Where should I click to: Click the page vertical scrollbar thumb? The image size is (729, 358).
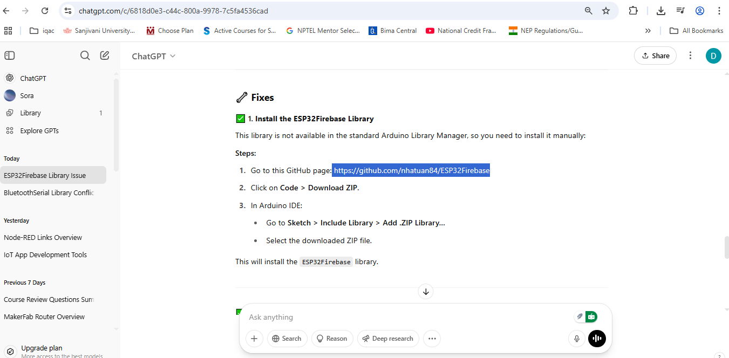coord(726,247)
